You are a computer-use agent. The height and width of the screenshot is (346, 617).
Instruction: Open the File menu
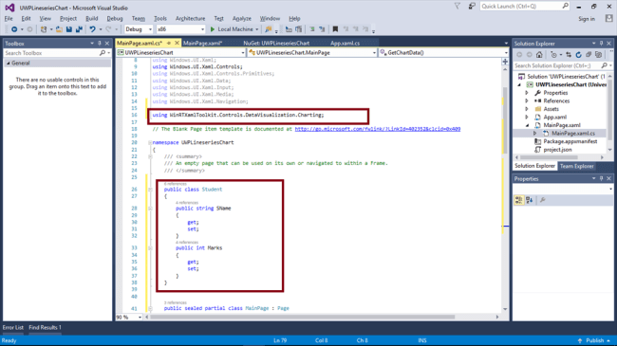tap(9, 18)
